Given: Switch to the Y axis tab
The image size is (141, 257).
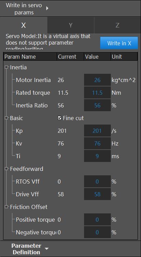Looking at the screenshot, I should coord(71,25).
